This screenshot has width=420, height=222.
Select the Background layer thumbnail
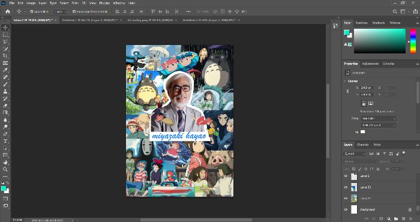point(354,209)
